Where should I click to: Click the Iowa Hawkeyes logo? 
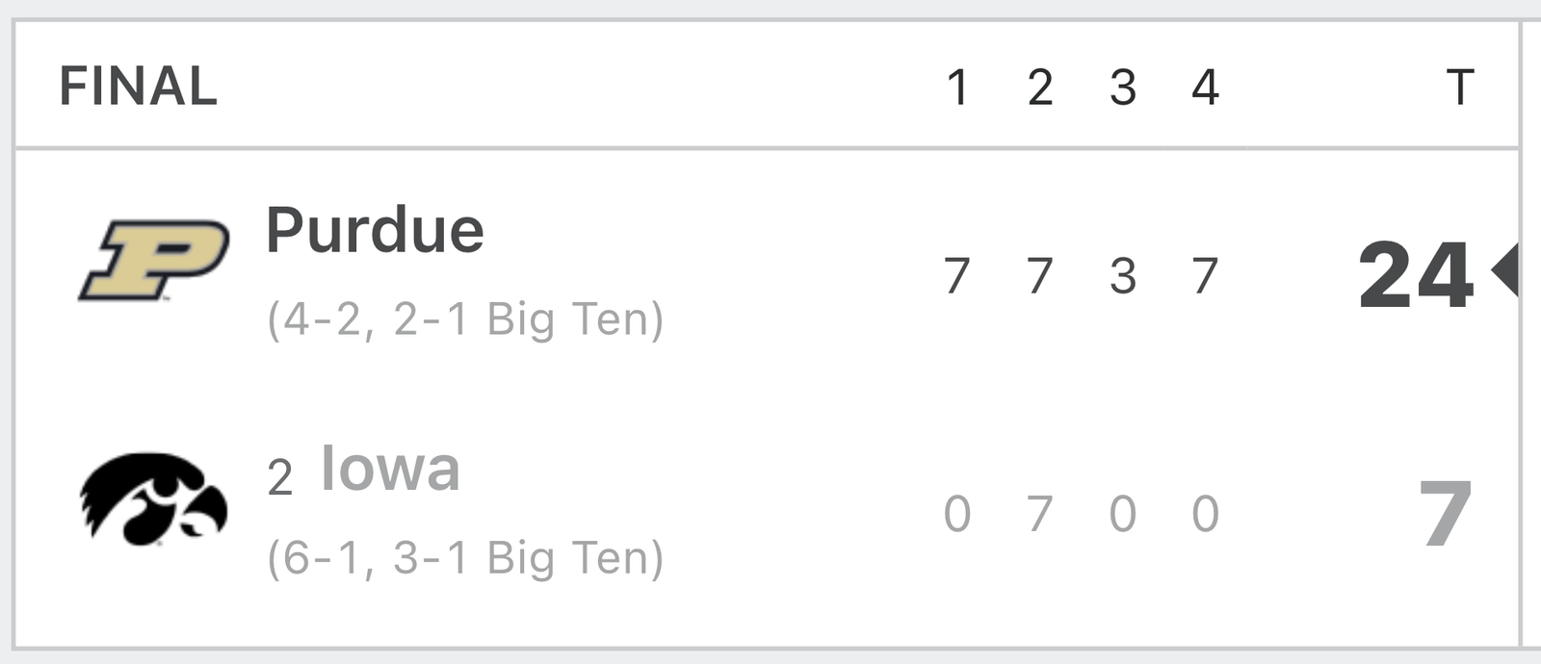click(154, 498)
